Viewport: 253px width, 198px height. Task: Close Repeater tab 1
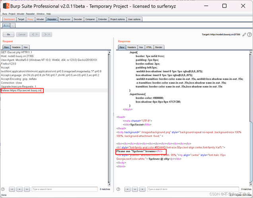click(x=8, y=25)
